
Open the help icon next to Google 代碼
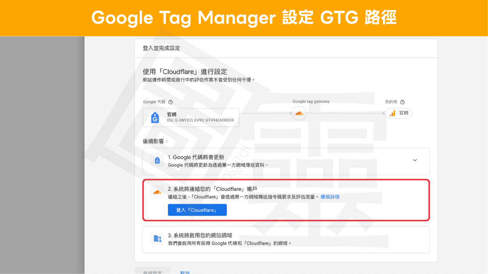170,102
